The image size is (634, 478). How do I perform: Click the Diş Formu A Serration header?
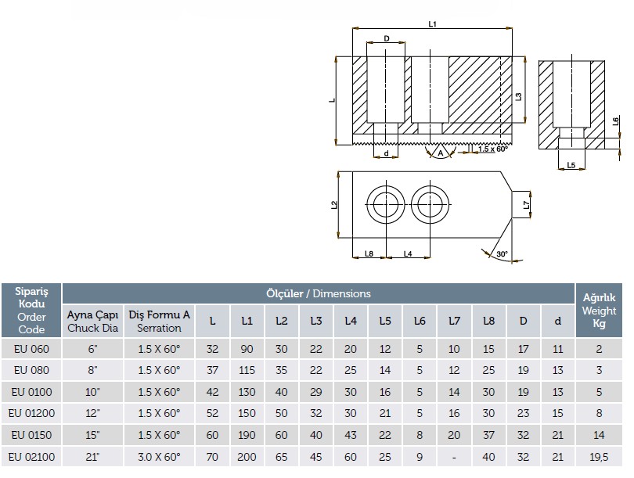pyautogui.click(x=160, y=321)
